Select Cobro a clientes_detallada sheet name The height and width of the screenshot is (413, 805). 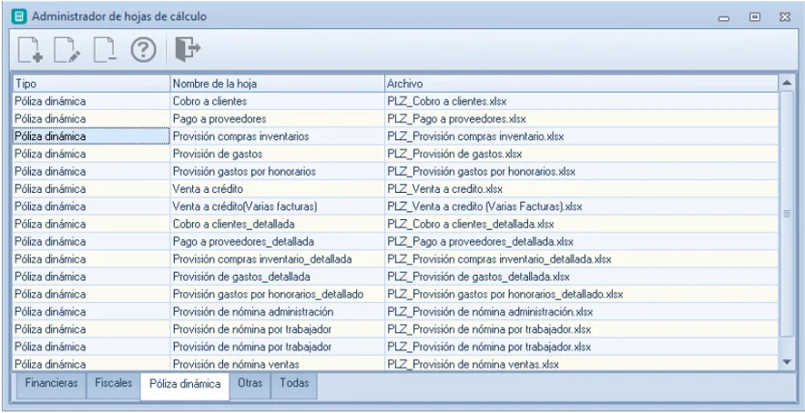tap(233, 224)
